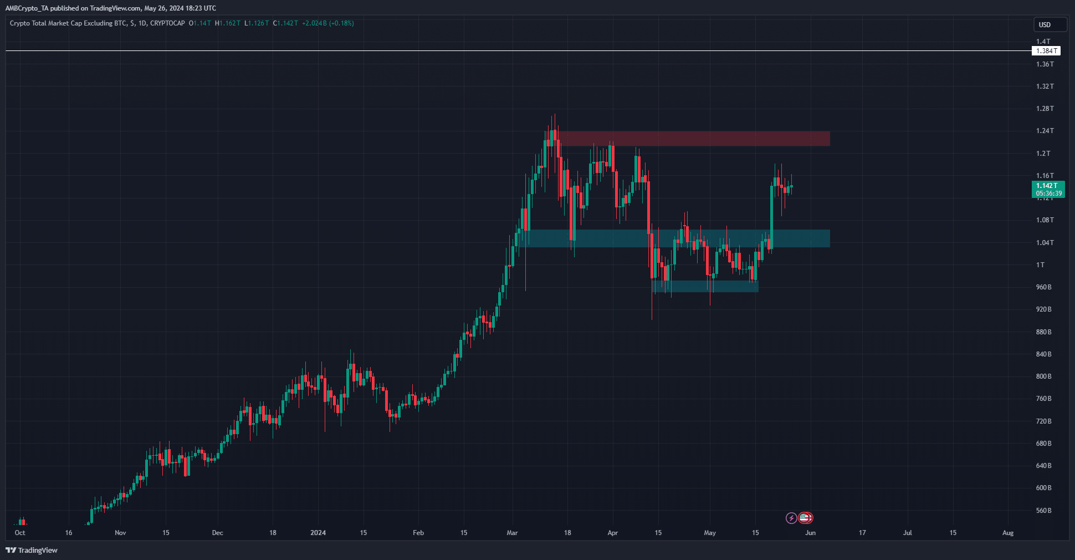This screenshot has height=560, width=1075.
Task: Open the USD currency selector
Action: [1050, 24]
